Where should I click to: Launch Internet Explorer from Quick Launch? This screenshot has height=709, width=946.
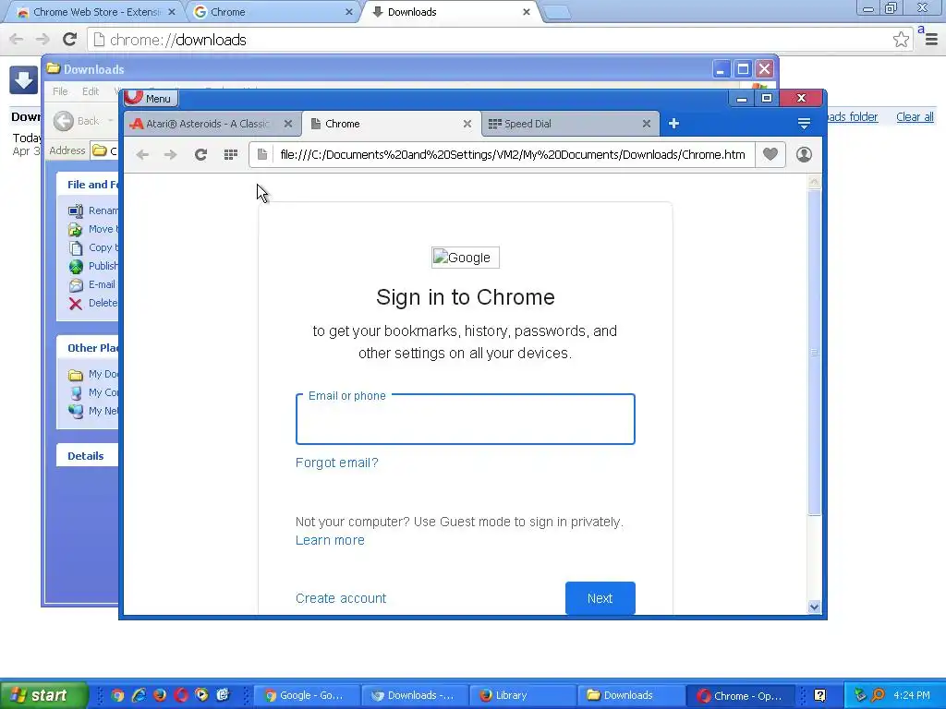[x=139, y=695]
